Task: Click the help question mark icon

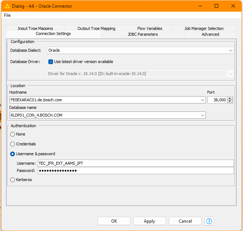Action: (x=209, y=221)
